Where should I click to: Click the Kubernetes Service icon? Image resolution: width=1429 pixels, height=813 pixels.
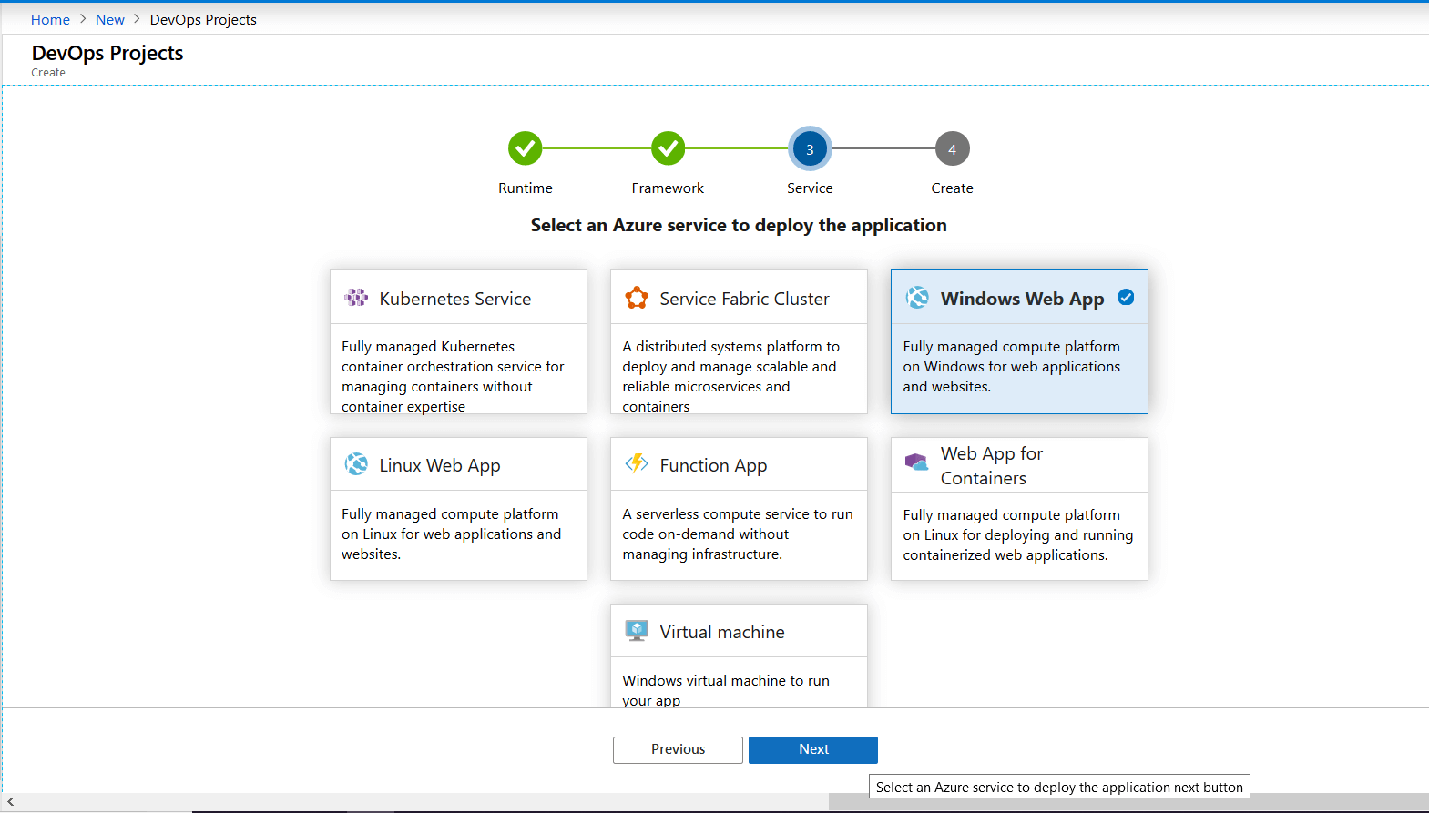point(356,298)
